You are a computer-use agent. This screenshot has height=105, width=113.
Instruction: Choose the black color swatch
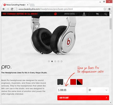[60, 82]
